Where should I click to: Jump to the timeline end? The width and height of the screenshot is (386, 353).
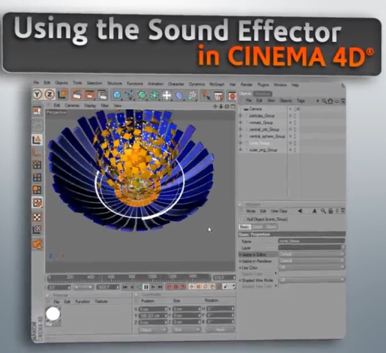(x=160, y=287)
